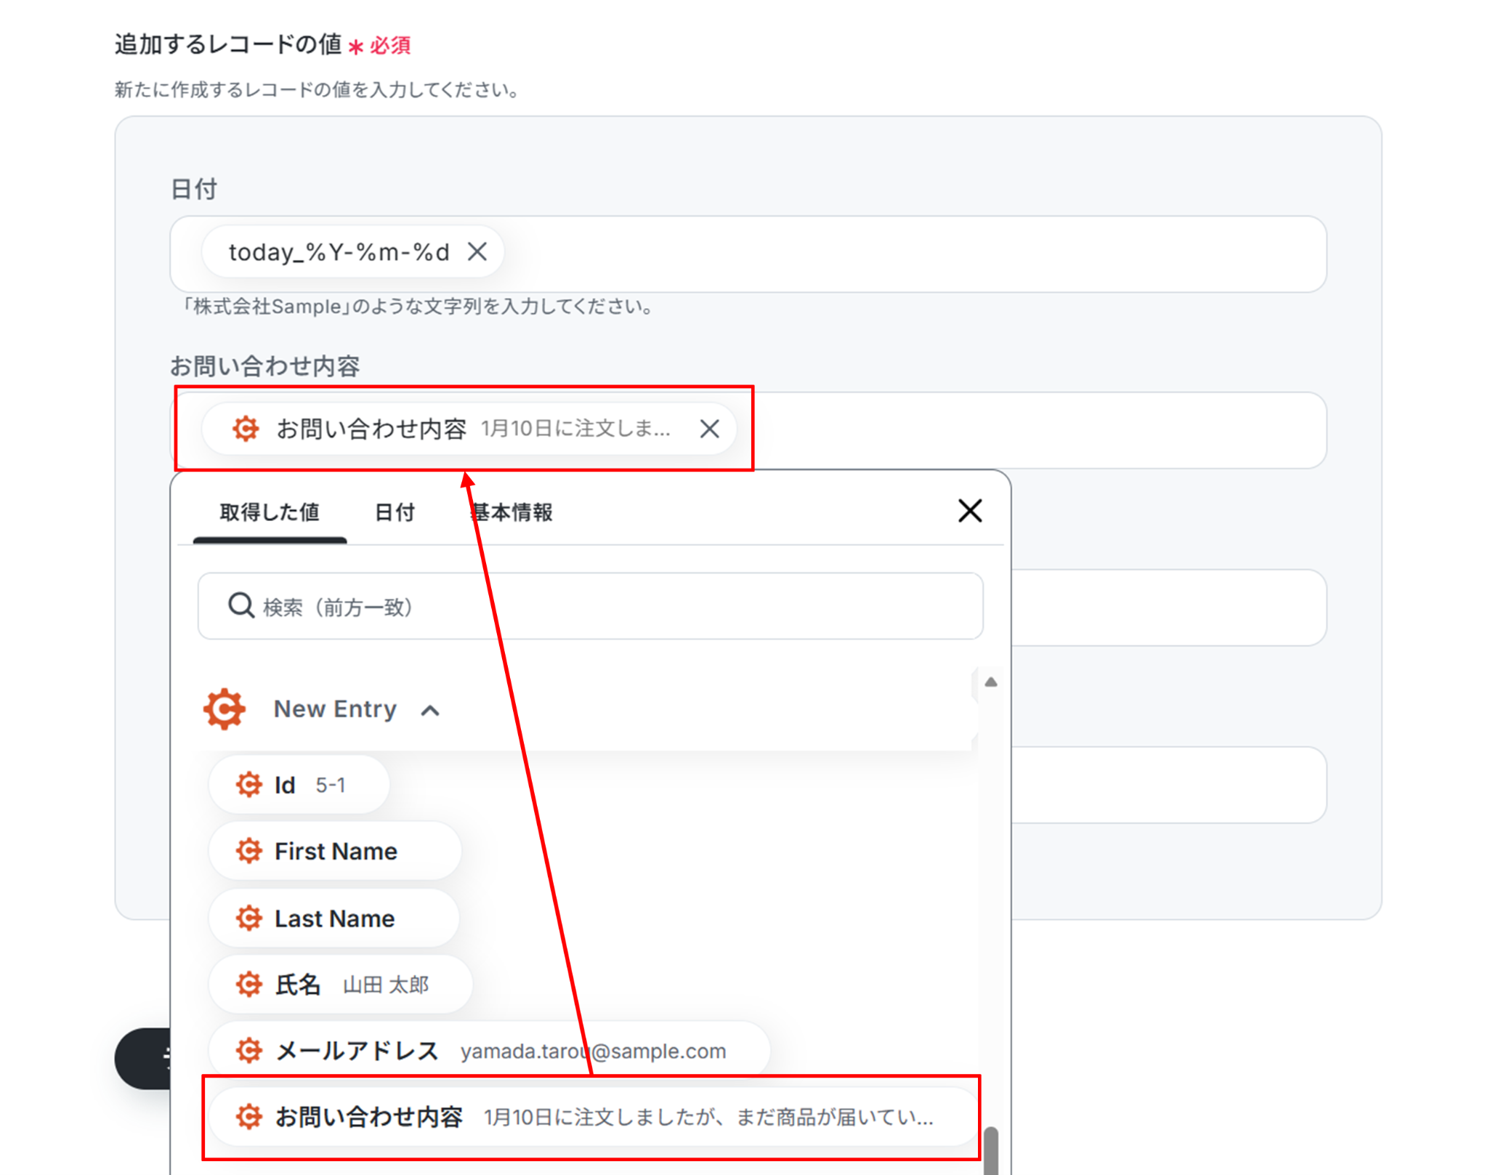This screenshot has width=1488, height=1175.
Task: Close the value picker popup
Action: tap(969, 511)
